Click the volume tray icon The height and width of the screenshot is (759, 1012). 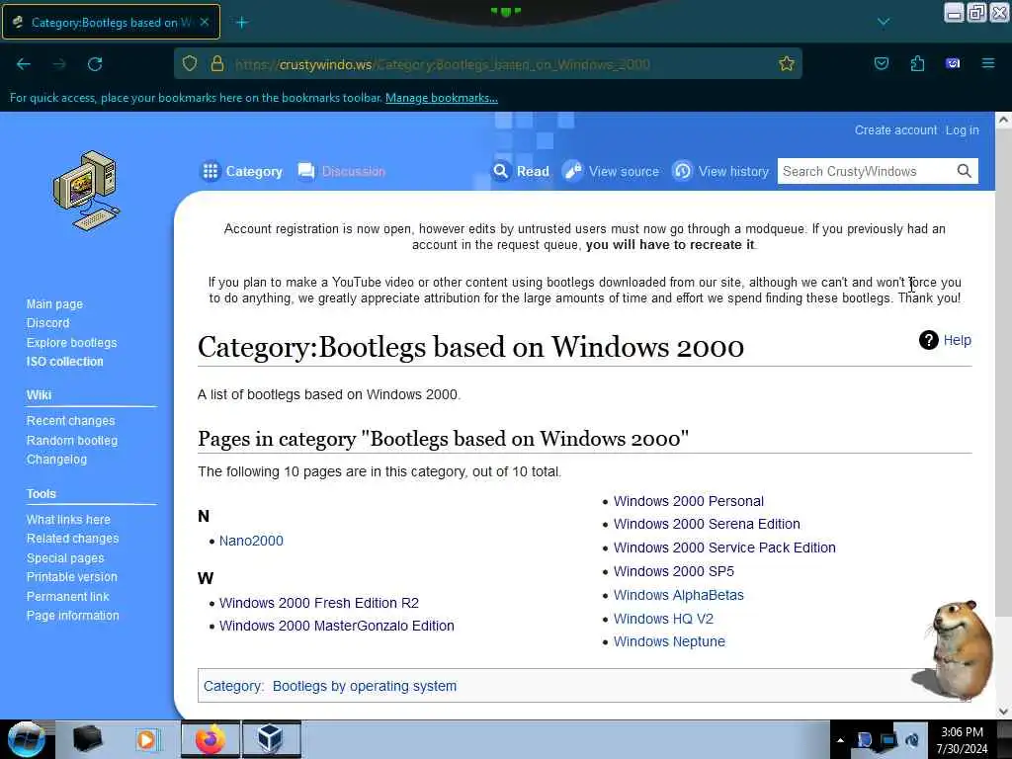[912, 740]
